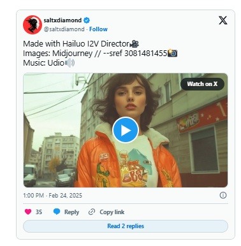Click the info circle icon
This screenshot has height=246, width=241.
[x=223, y=195]
